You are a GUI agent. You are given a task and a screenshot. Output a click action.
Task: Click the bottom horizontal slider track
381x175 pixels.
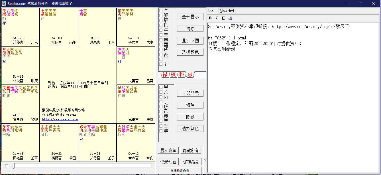(83, 166)
